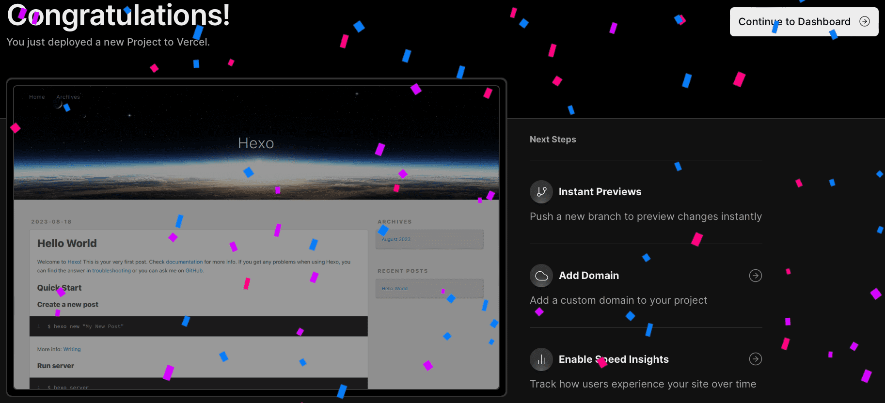Click the RECENT POSTS sidebar heading
The height and width of the screenshot is (403, 885).
[x=403, y=271]
